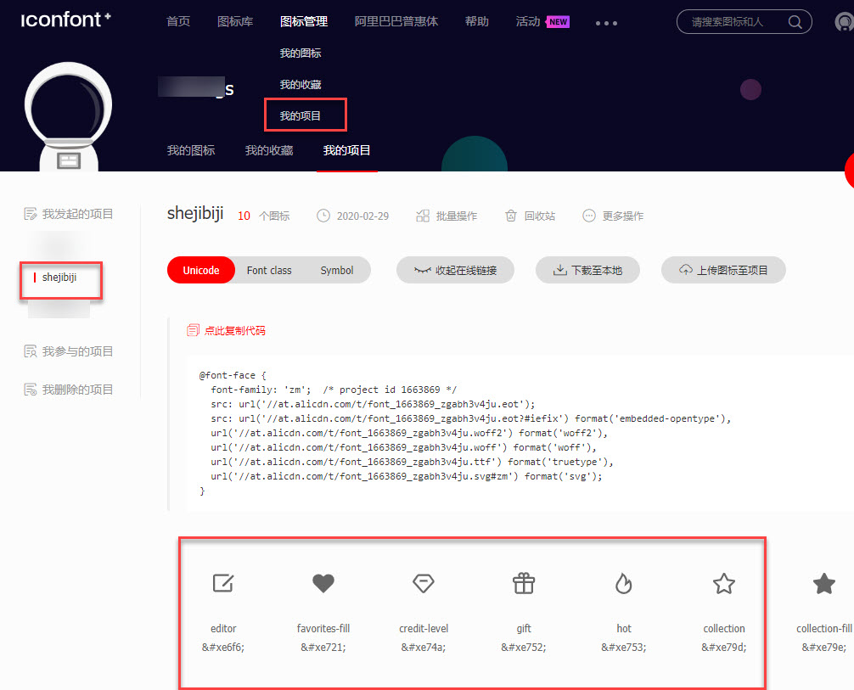The image size is (854, 690).
Task: Open 更多操作 more actions menu
Action: click(613, 216)
